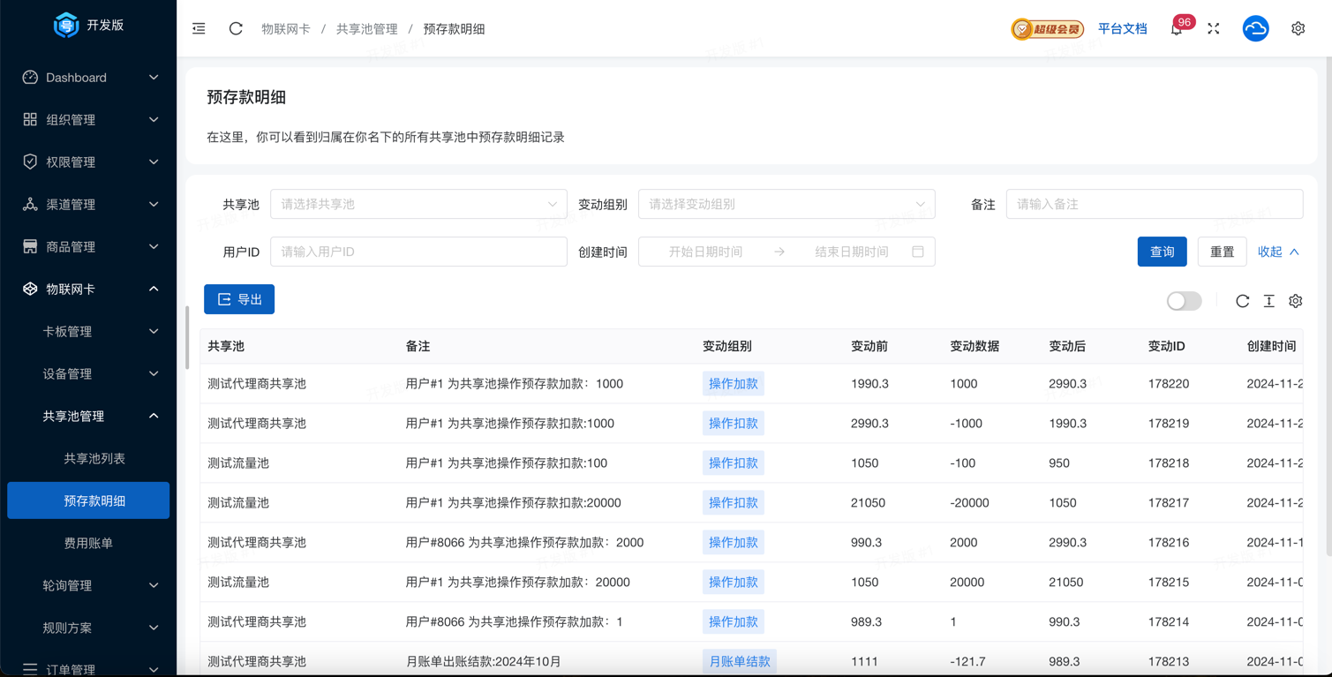This screenshot has width=1332, height=677.
Task: Select 共享池列表 in sidebar
Action: [94, 459]
